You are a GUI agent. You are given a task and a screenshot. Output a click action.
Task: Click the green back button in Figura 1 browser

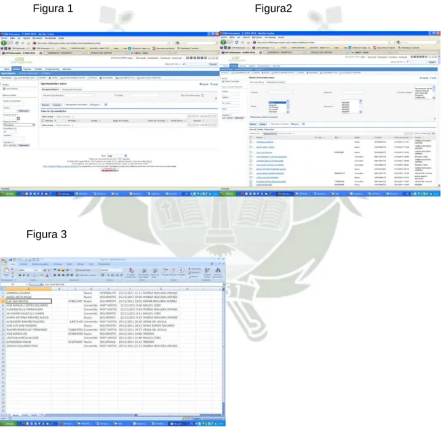(4, 43)
